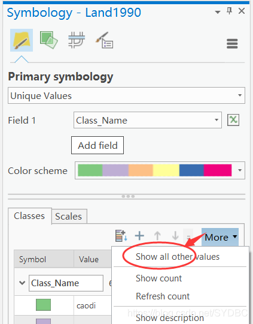Open the Symbology pane hamburger menu

click(x=232, y=44)
